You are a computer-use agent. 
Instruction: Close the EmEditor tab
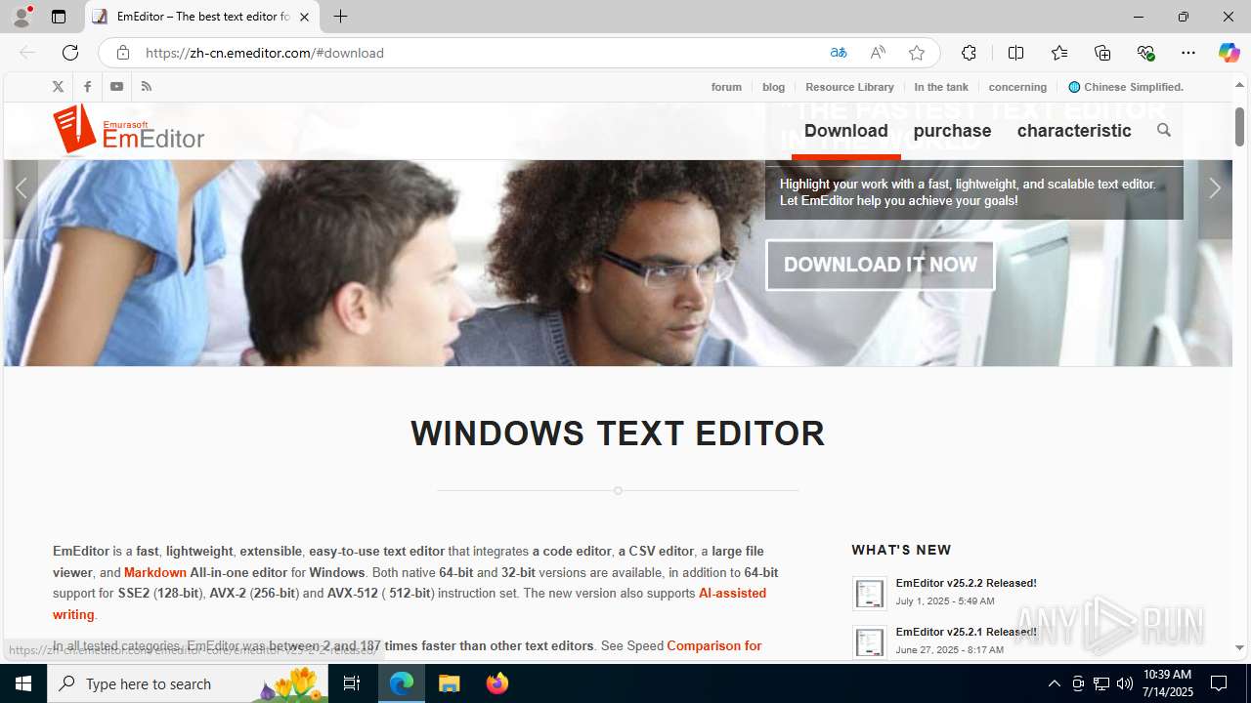(x=304, y=17)
